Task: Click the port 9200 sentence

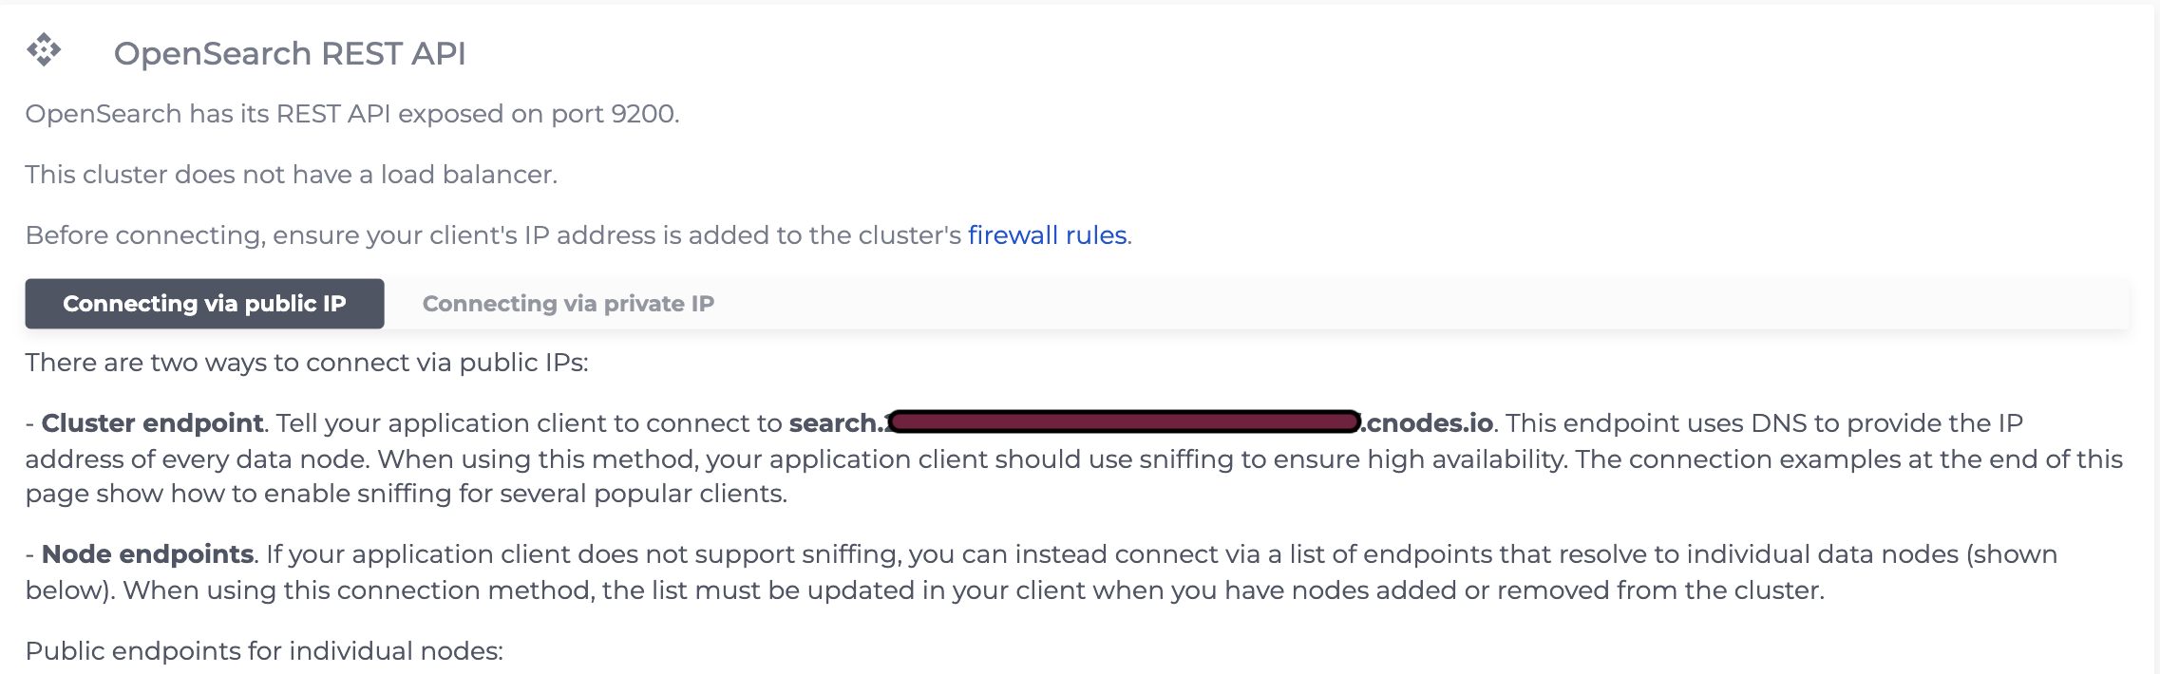Action: (352, 114)
